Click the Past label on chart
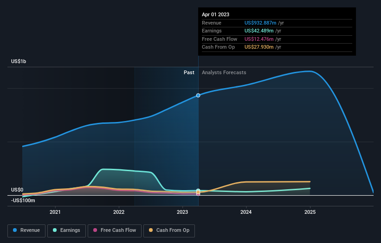381x243 pixels. 189,73
